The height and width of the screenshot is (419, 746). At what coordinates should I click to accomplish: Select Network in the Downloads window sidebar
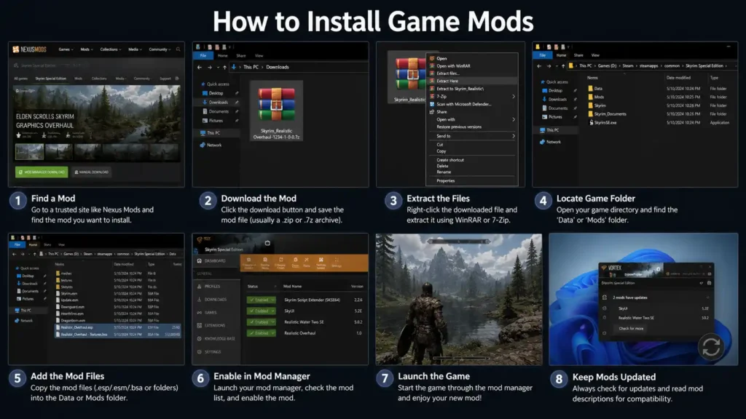click(211, 145)
